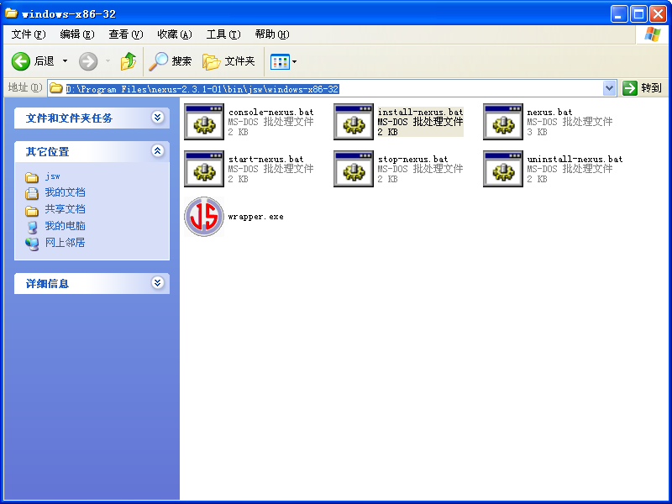This screenshot has height=504, width=672.
Task: Click the grayed Forward arrow icon
Action: pyautogui.click(x=88, y=61)
